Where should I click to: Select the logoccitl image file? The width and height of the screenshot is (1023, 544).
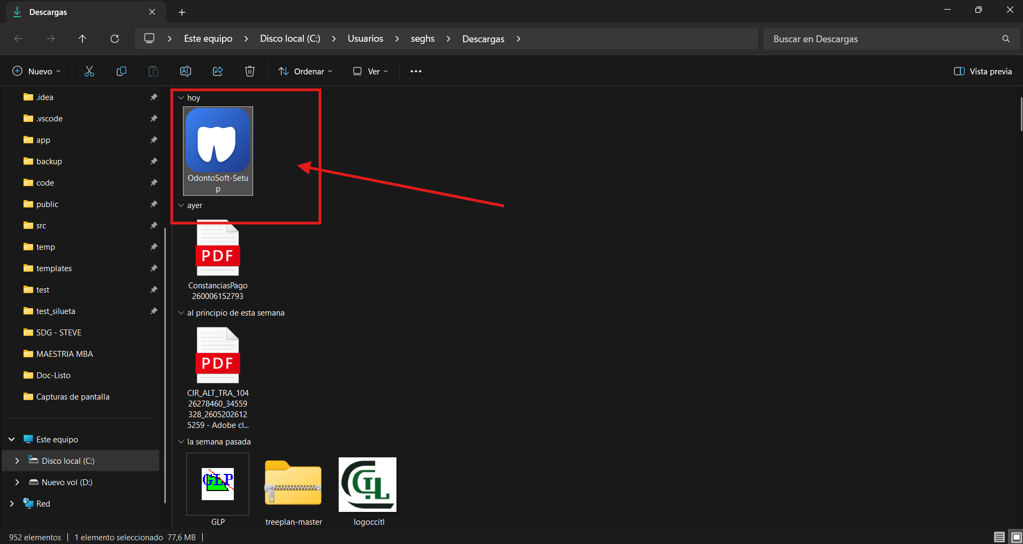368,492
